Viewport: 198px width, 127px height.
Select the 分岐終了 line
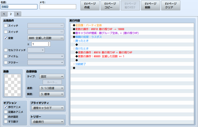[132, 64]
